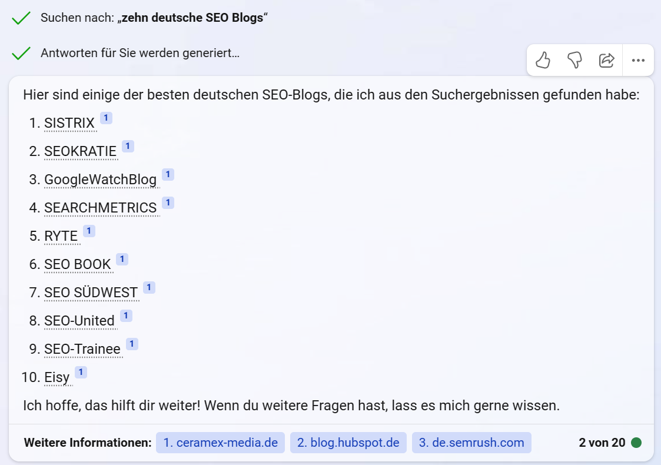
Task: Share this response
Action: pyautogui.click(x=607, y=60)
